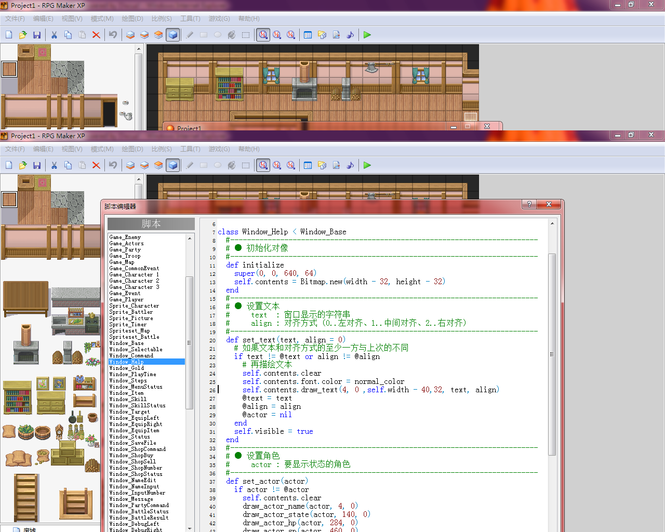Select Sprite_Timer in the script list

point(128,324)
